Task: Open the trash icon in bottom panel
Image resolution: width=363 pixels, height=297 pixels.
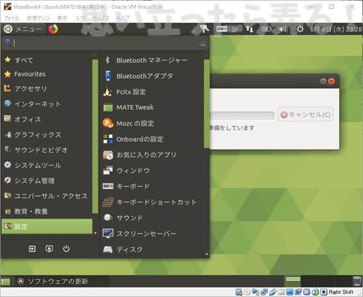Action: pyautogui.click(x=357, y=281)
